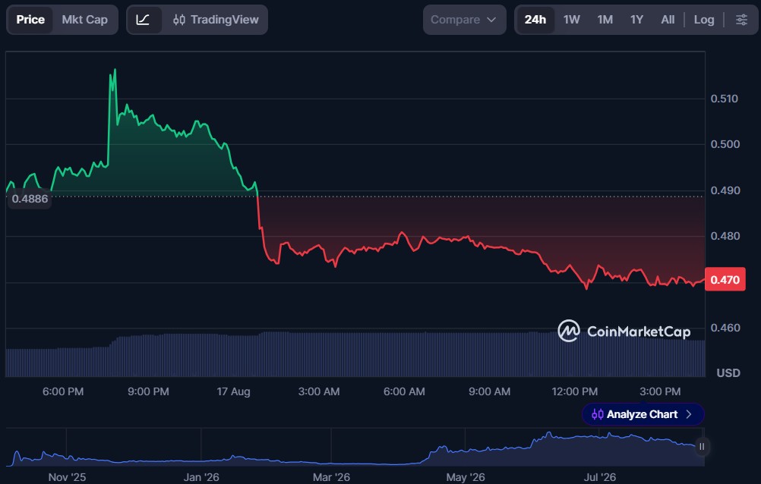
Task: Click Mar '26 in the range navigator
Action: 331,477
